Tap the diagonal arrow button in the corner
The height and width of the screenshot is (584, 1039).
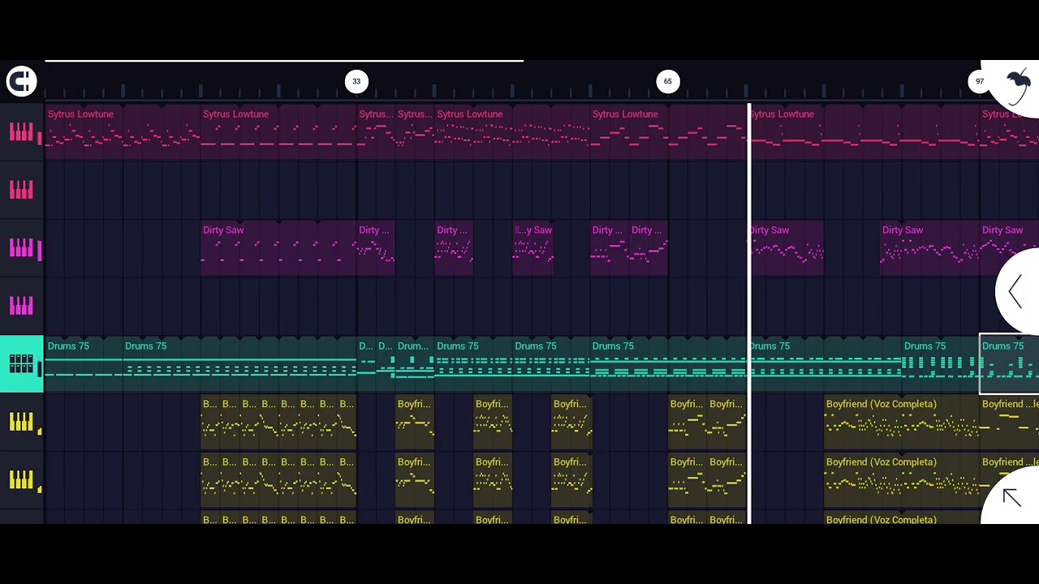[1011, 497]
